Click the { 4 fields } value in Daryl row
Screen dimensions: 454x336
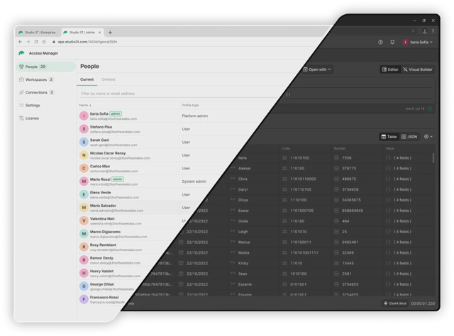(x=402, y=189)
